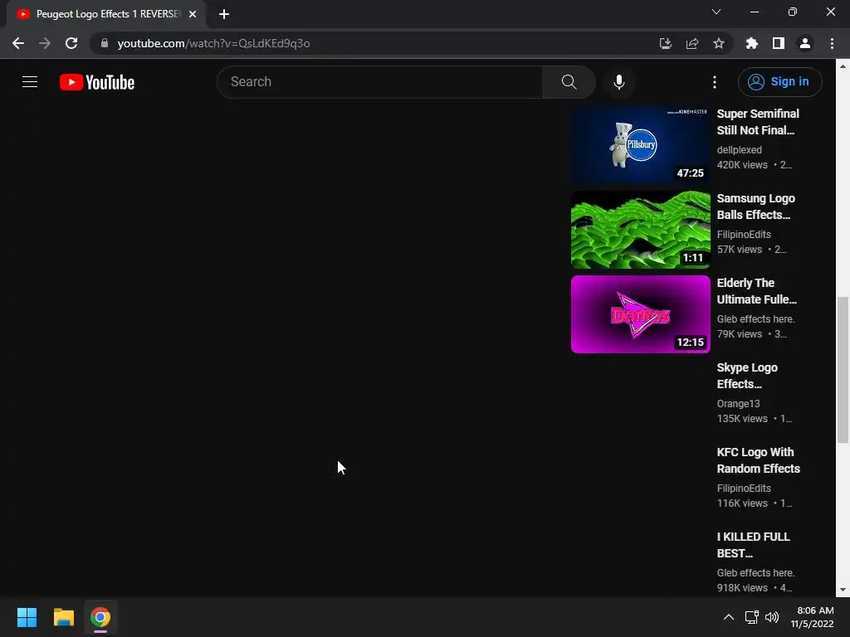Open YouTube settings three-dot menu

[x=715, y=82]
